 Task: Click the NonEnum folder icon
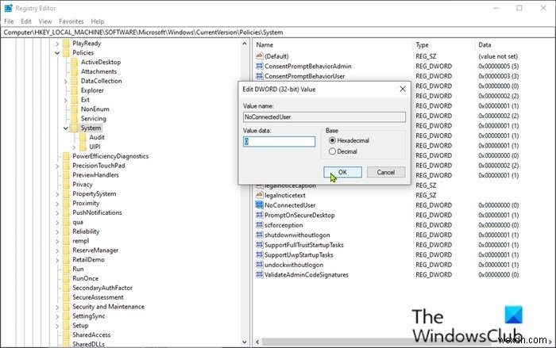point(75,109)
